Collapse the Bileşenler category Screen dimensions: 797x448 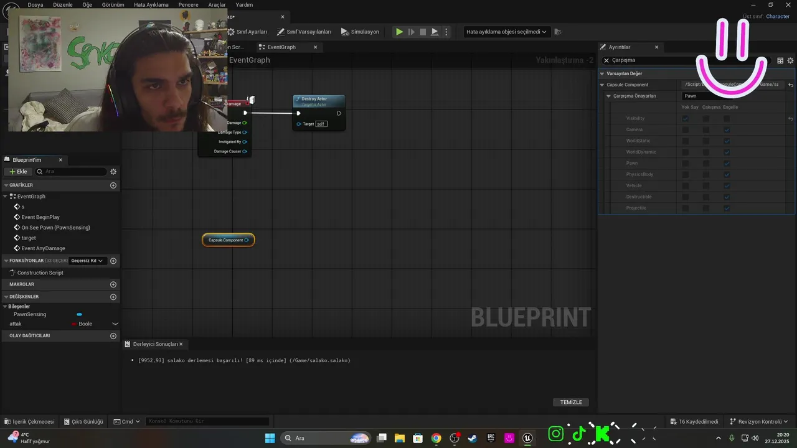pyautogui.click(x=5, y=307)
